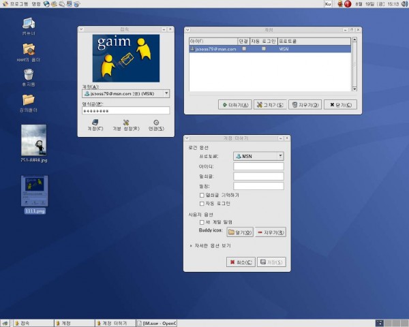Click the Add(A) button in Accounts window
This screenshot has height=327, width=409.
(235, 105)
